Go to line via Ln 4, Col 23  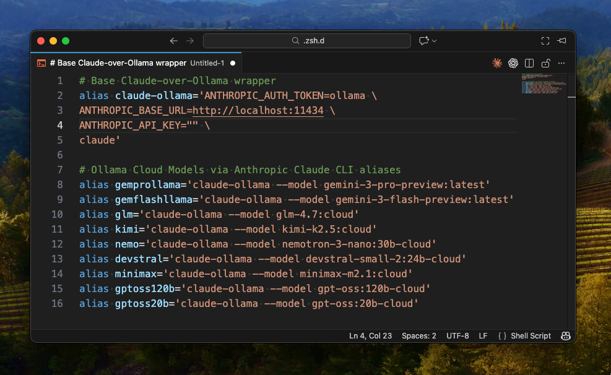pyautogui.click(x=370, y=335)
